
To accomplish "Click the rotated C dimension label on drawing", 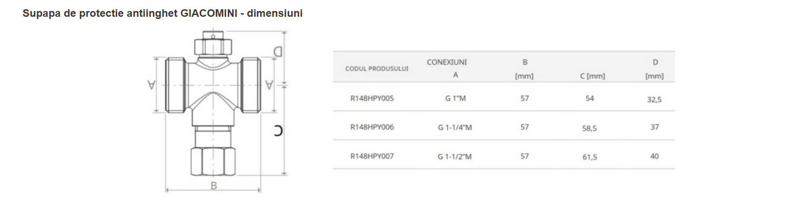I will [x=278, y=131].
